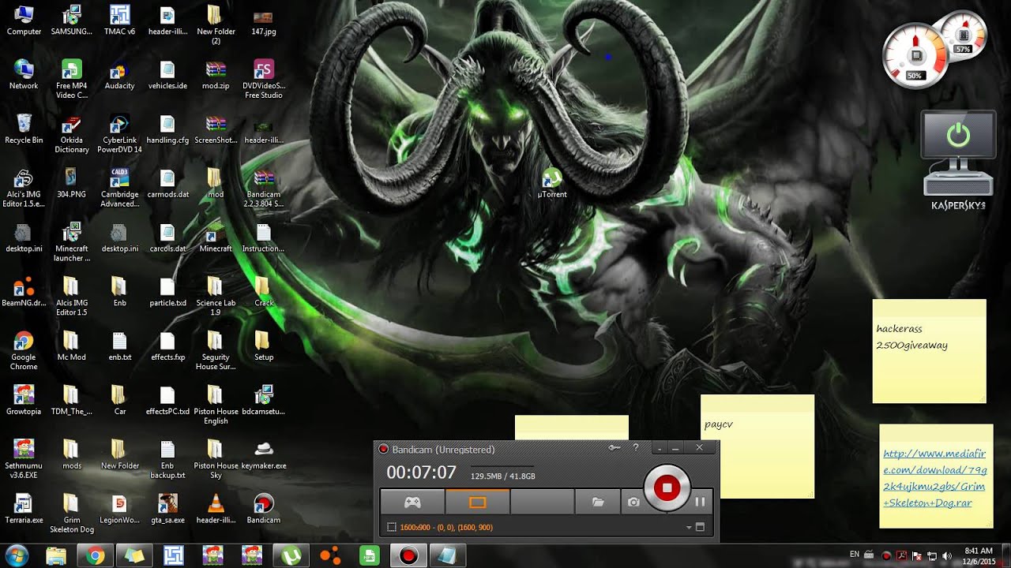The height and width of the screenshot is (568, 1011).
Task: Select the Crack folder
Action: 264,292
